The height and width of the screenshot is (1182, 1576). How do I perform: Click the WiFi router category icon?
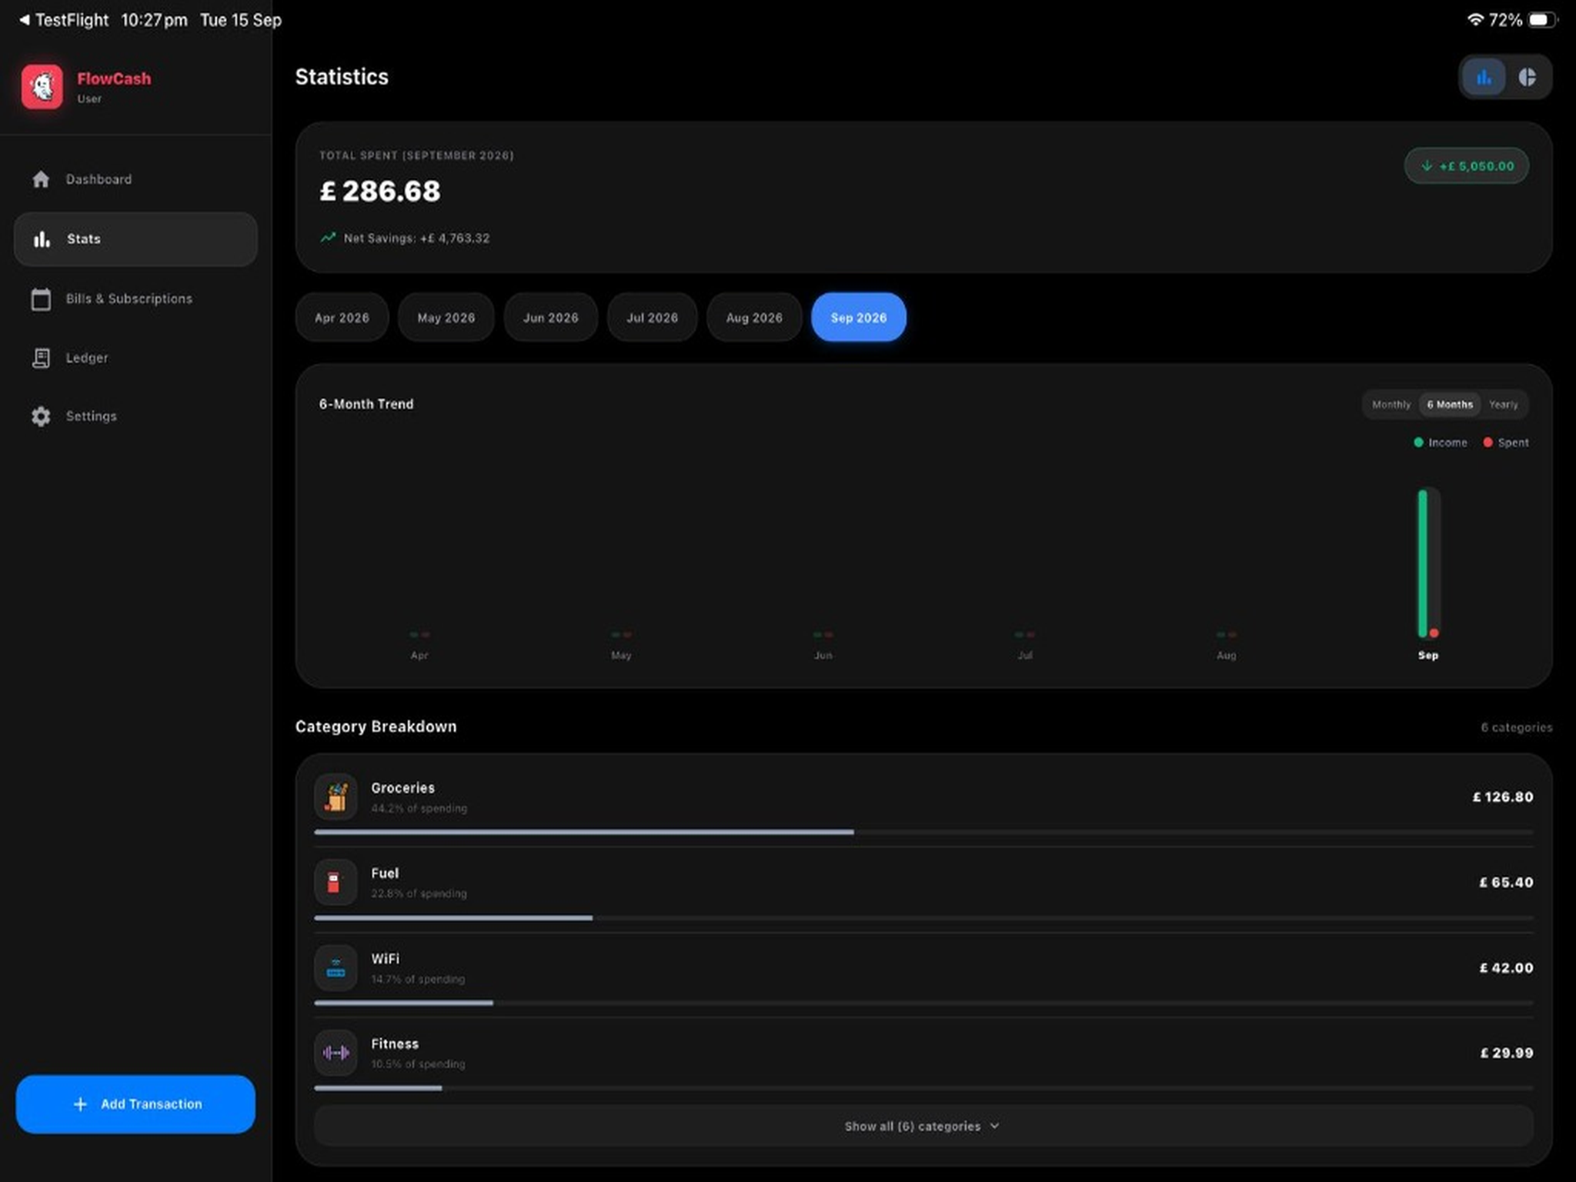coord(336,967)
